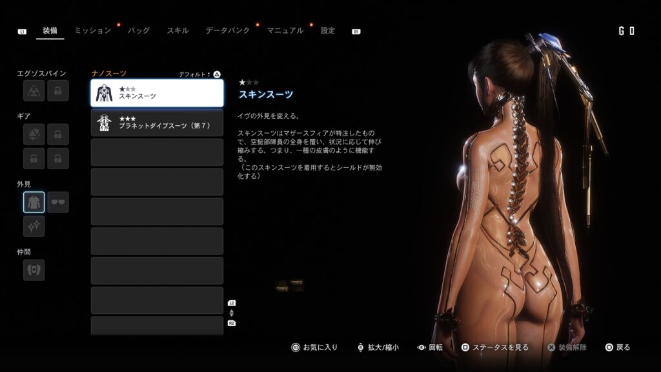This screenshot has height=372, width=661.
Task: Click the L2 scroll-up icon
Action: 232,303
